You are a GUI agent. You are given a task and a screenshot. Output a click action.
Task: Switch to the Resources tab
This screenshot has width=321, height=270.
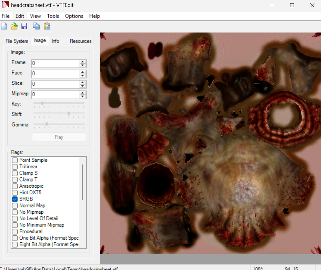click(x=80, y=41)
